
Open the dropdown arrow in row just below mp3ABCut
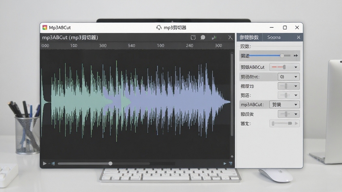(296, 114)
